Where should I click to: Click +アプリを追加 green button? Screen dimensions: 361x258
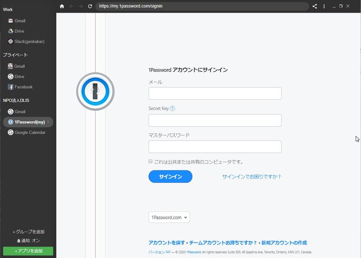click(x=28, y=251)
